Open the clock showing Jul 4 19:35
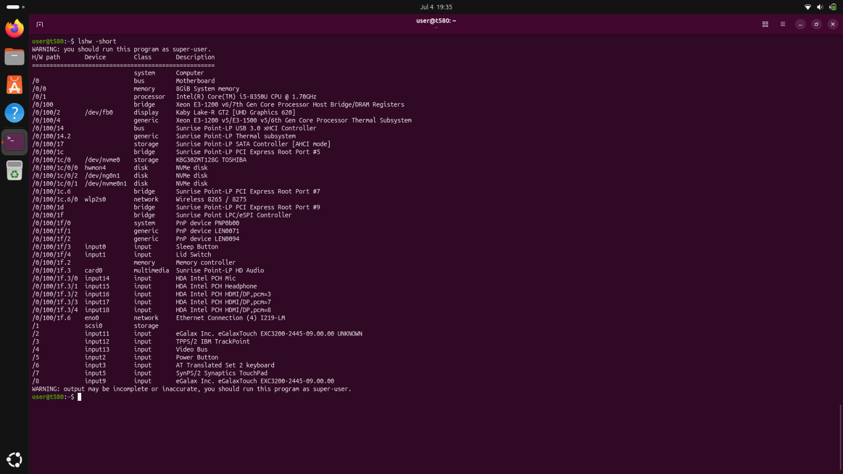This screenshot has height=474, width=843. pos(436,7)
